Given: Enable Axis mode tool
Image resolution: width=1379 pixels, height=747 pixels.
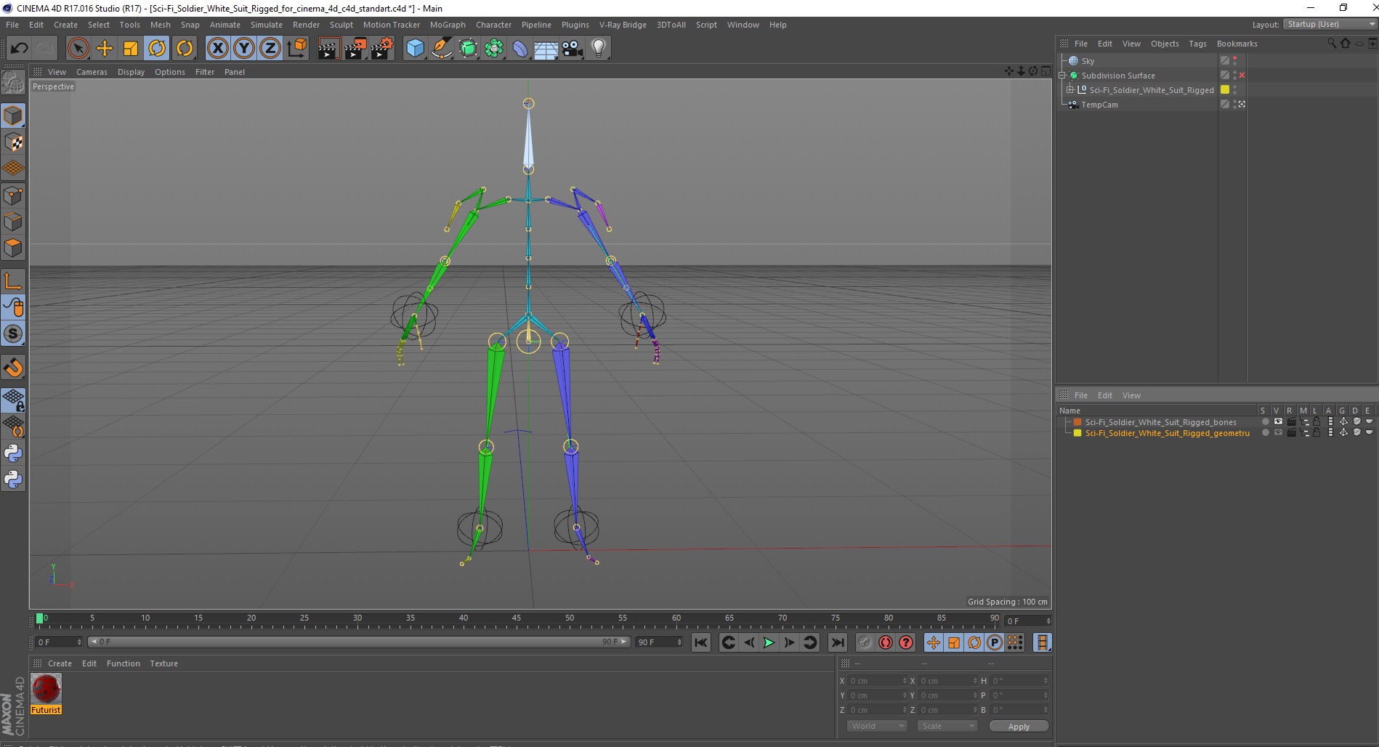Looking at the screenshot, I should pos(13,281).
